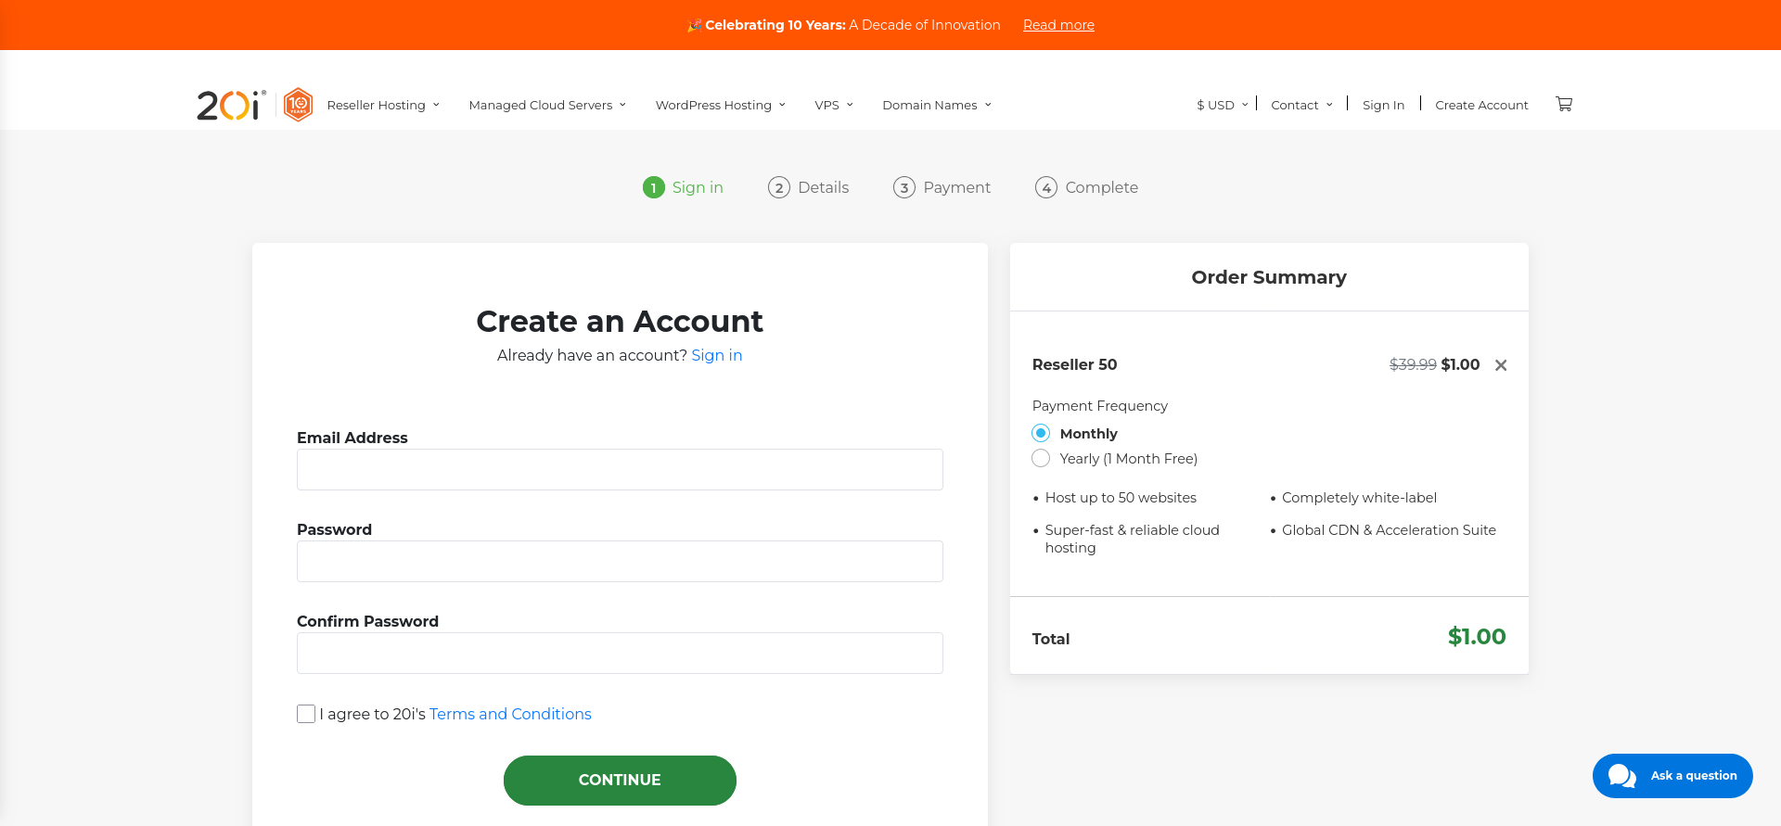Click Sign In in the header
Viewport: 1781px width, 826px height.
coord(1383,105)
